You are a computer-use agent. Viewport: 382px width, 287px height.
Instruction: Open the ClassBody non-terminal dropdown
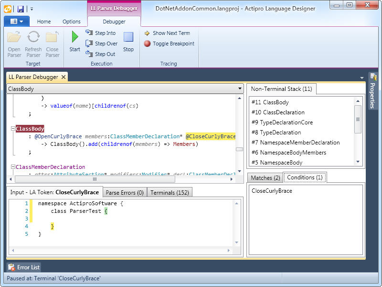[x=239, y=88]
